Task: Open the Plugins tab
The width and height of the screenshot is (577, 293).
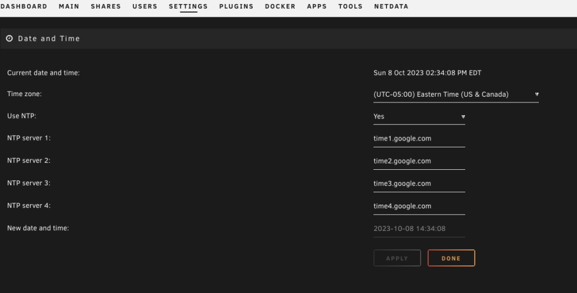Action: (236, 6)
